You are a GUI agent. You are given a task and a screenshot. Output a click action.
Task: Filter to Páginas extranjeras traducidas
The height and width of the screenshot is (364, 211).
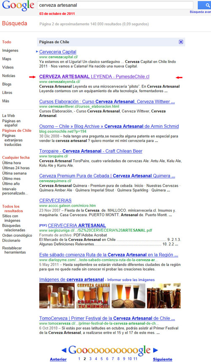(13, 140)
